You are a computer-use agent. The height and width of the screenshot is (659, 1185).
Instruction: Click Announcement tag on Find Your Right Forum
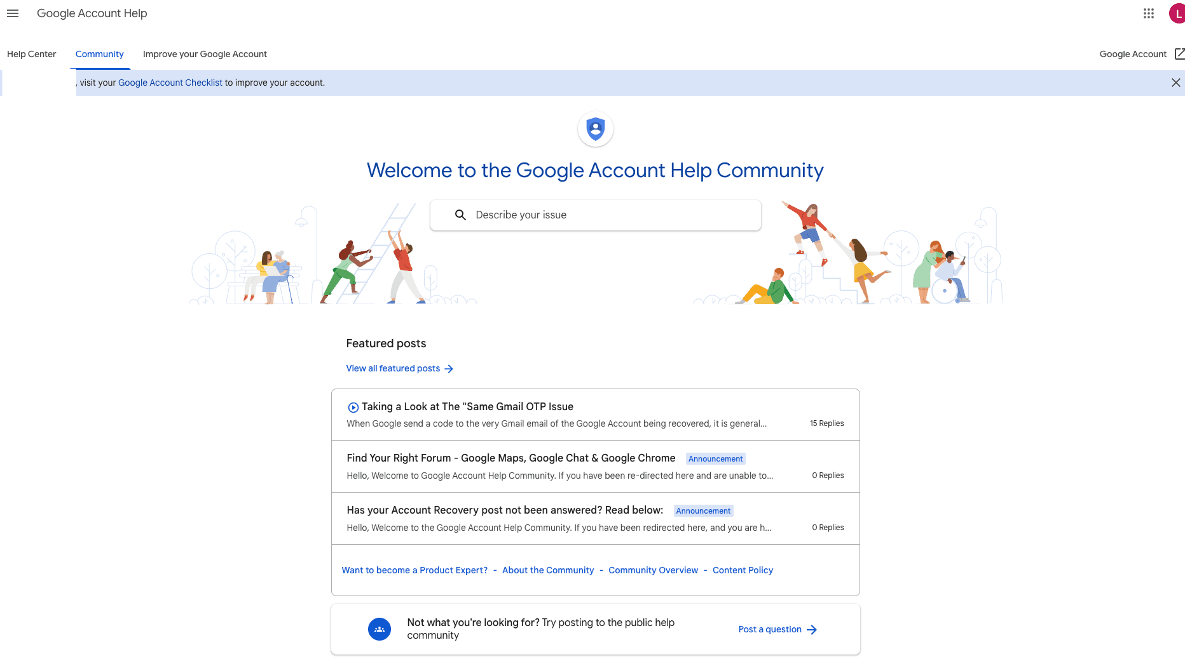pyautogui.click(x=715, y=459)
